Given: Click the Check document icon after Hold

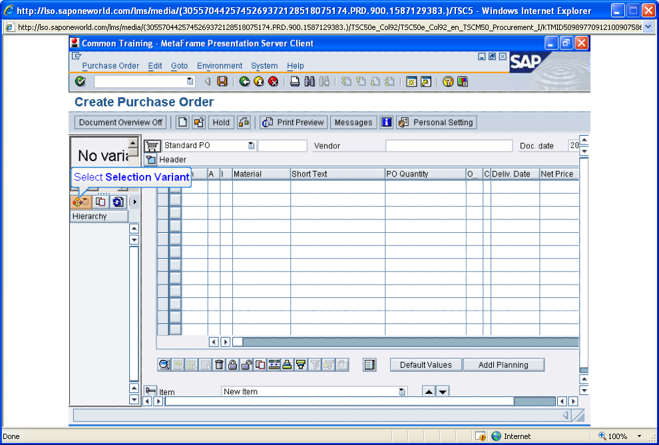Looking at the screenshot, I should (x=244, y=122).
